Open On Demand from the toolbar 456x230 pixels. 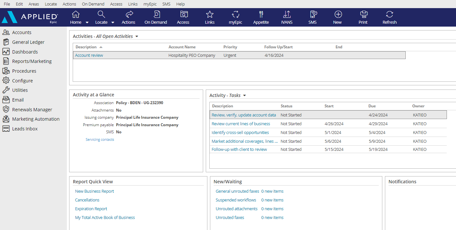(156, 17)
